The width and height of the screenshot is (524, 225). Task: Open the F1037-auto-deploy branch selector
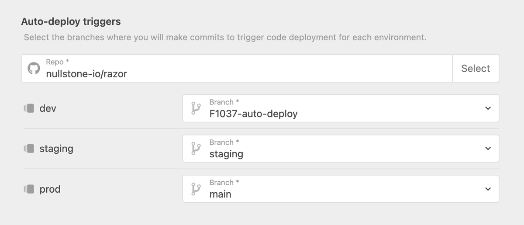341,108
